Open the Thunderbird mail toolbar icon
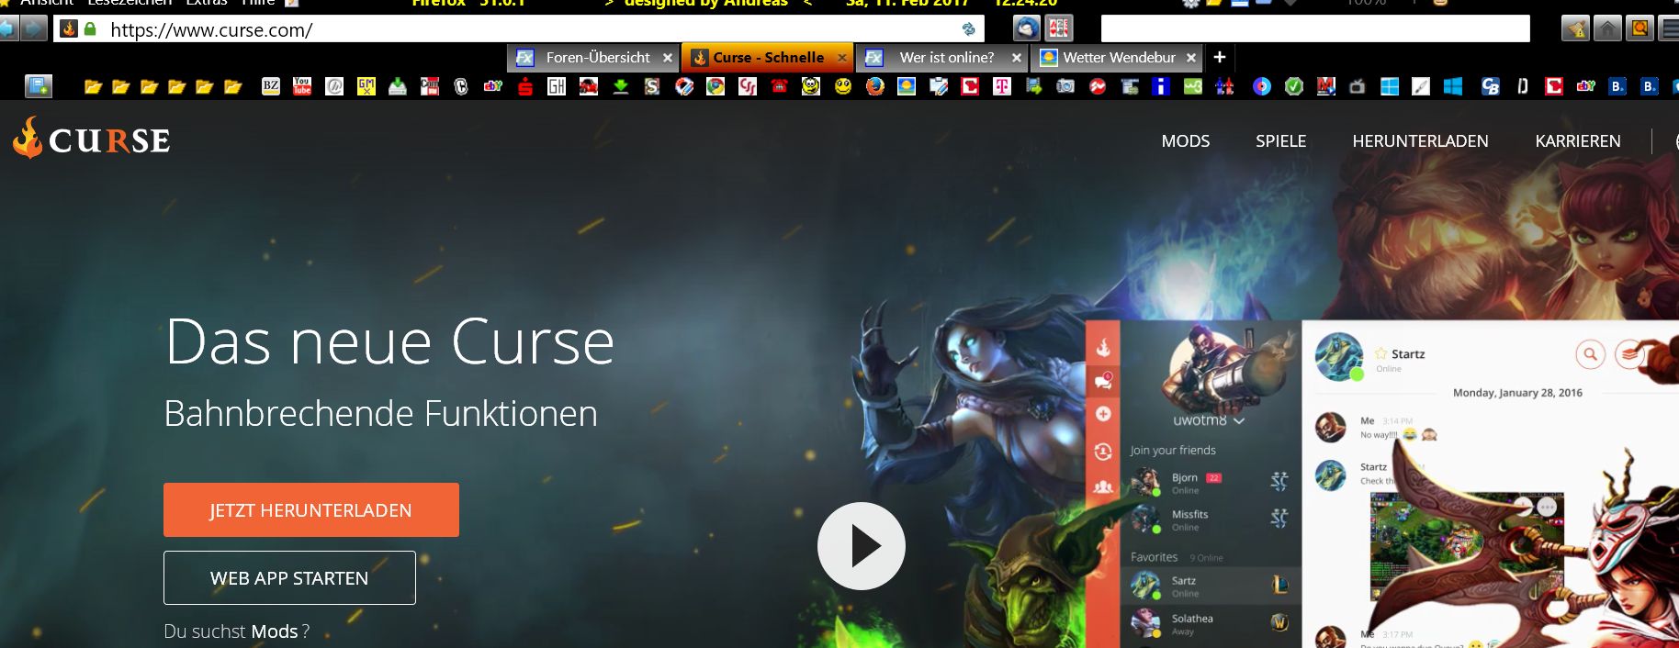The height and width of the screenshot is (648, 1679). coord(1026,28)
